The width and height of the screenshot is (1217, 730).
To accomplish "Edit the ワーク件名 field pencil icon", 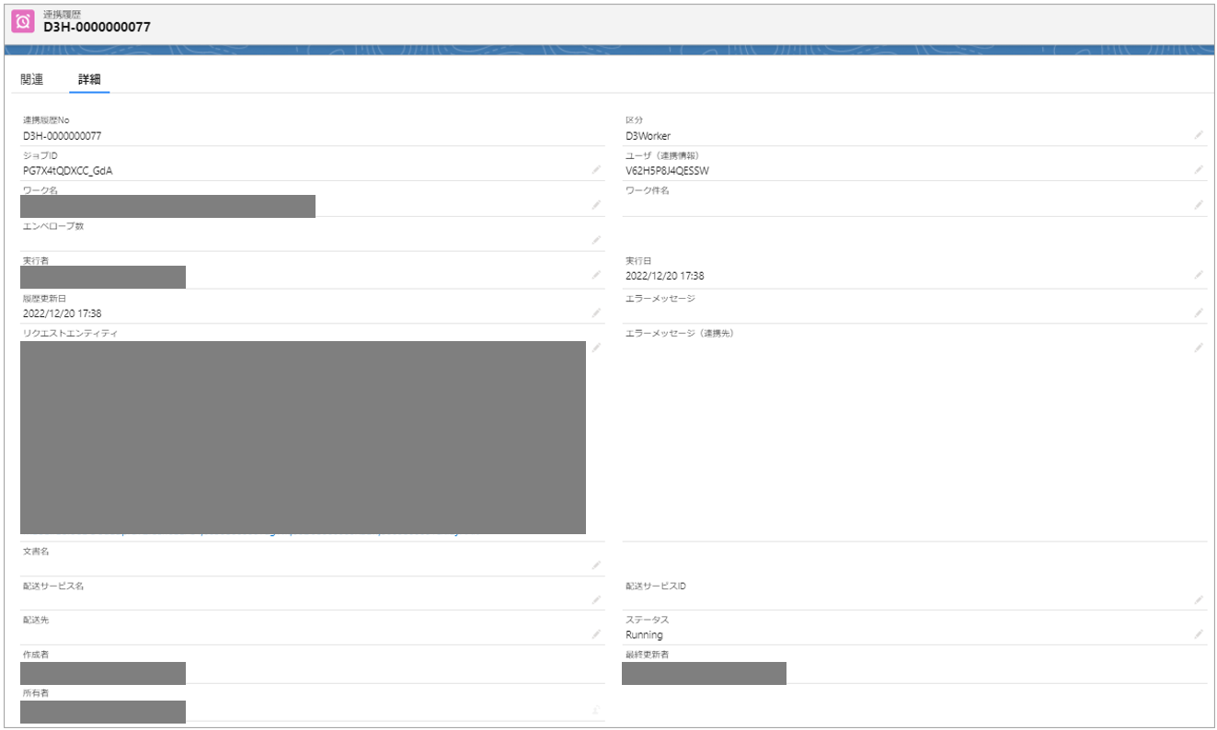I will click(1199, 205).
